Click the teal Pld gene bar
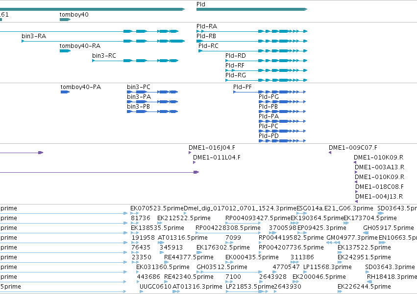The image size is (417, 294). click(x=252, y=9)
